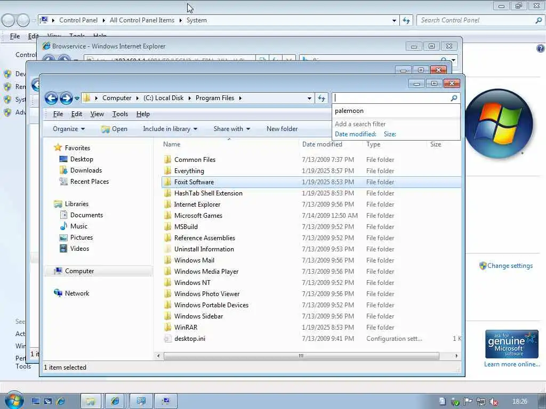Focus Search Control Panel box
Image resolution: width=546 pixels, height=409 pixels.
click(476, 20)
